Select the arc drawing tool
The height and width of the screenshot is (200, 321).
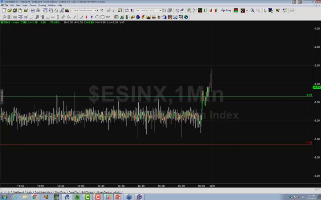pos(81,17)
